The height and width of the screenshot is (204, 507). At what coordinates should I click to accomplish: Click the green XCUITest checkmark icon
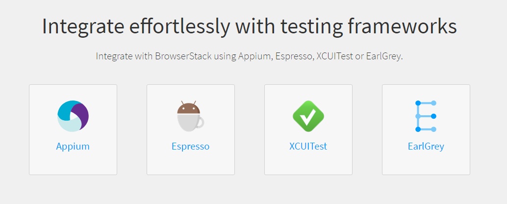308,116
